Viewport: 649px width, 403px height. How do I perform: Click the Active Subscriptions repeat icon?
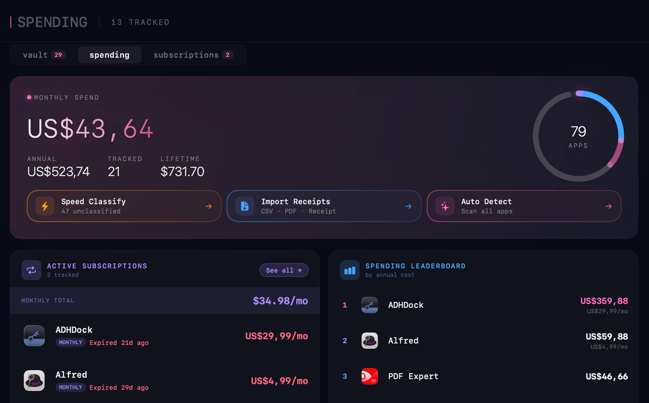[x=31, y=270]
